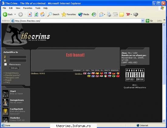The height and width of the screenshot is (128, 167).
Task: Click the password input field
Action: [18, 61]
